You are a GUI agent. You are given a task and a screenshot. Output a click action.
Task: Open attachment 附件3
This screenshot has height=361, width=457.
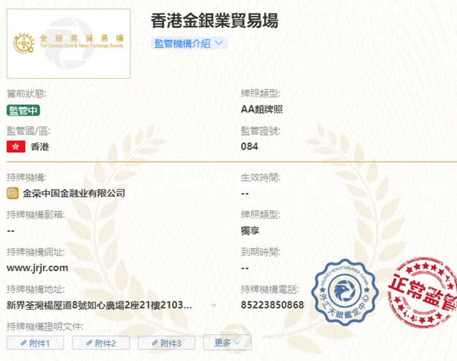pos(166,343)
